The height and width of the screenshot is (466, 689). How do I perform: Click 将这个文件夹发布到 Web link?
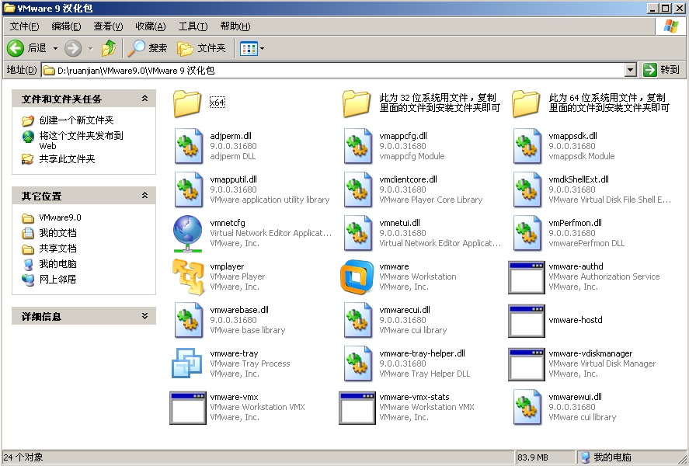pos(81,141)
